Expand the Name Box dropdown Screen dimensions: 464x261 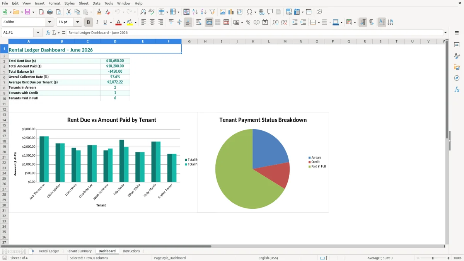click(38, 32)
